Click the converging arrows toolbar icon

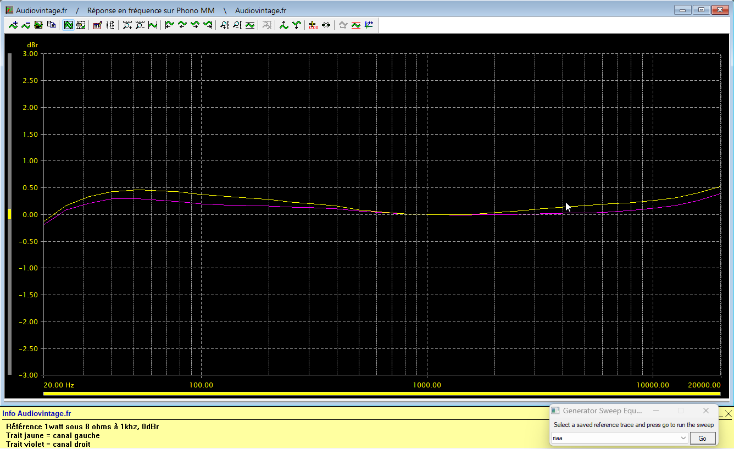(326, 25)
